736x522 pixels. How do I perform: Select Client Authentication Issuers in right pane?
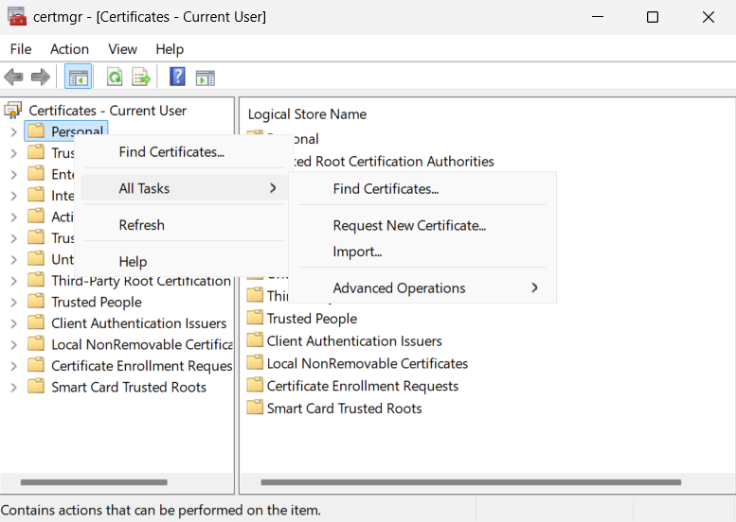pyautogui.click(x=354, y=341)
